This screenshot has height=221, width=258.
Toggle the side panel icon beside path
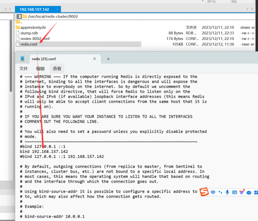pyautogui.click(x=19, y=16)
